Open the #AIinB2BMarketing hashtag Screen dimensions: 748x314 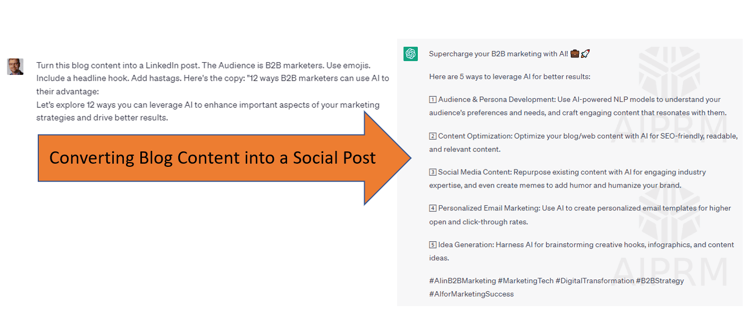461,281
